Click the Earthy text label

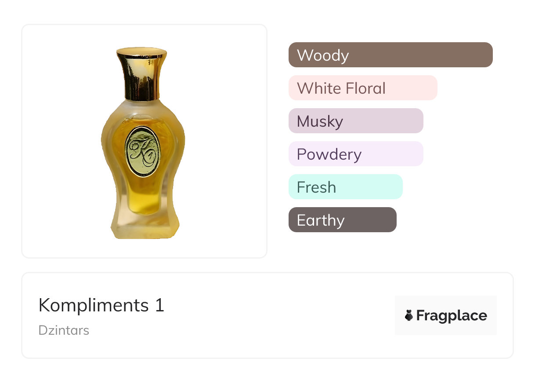321,220
